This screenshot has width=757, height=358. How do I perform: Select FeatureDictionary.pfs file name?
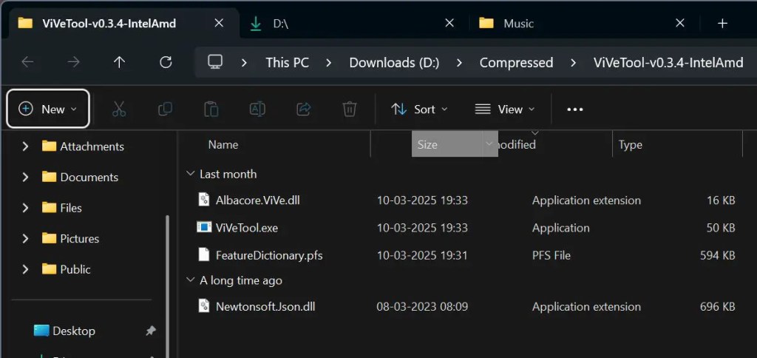(x=269, y=255)
